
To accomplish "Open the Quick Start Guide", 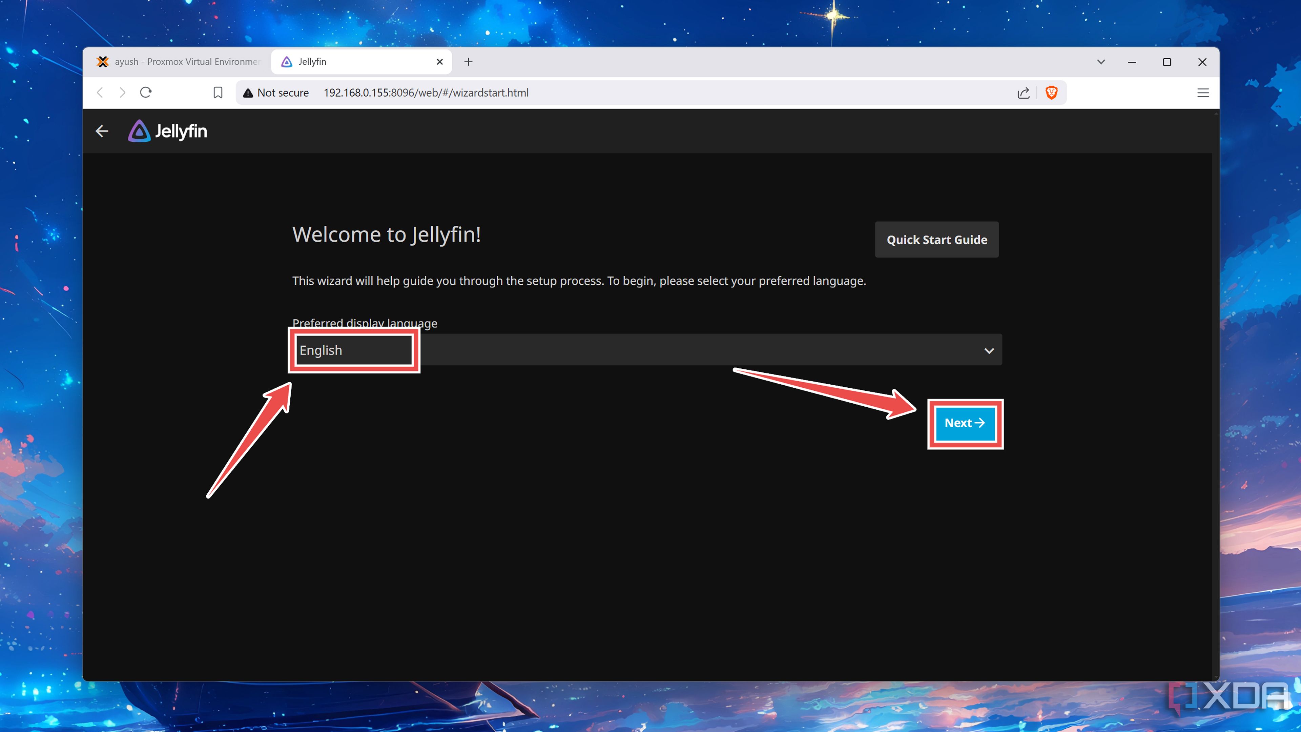I will pyautogui.click(x=936, y=240).
